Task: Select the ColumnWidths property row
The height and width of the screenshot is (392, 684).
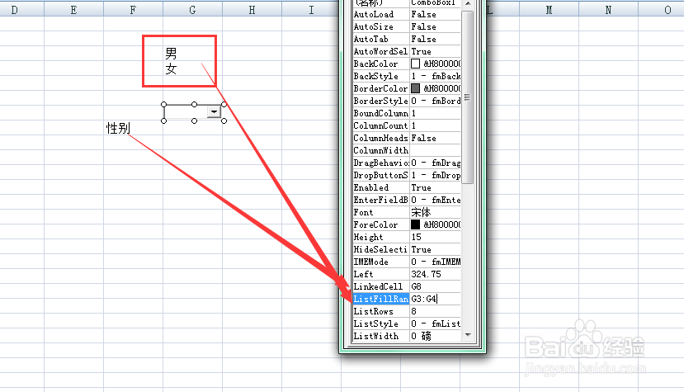Action: point(407,150)
